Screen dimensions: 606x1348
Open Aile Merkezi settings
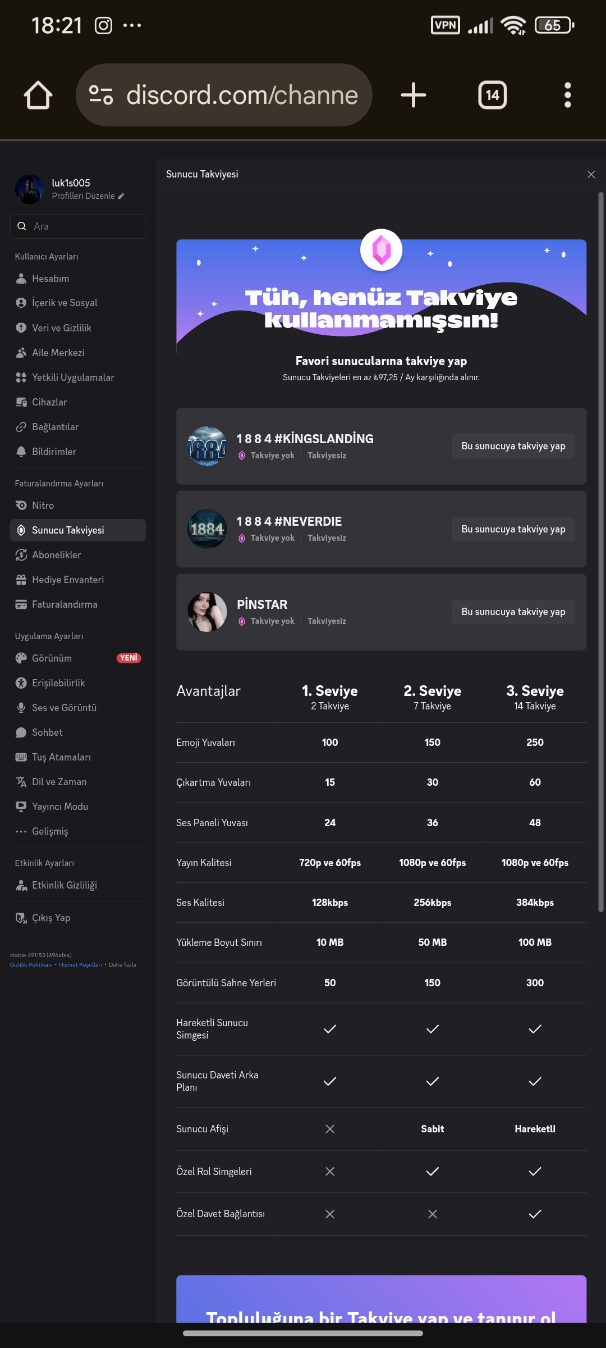coord(78,353)
